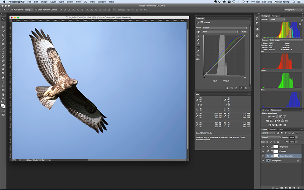The width and height of the screenshot is (304, 190).
Task: Clip the adjustment to the layer below
Action: click(x=227, y=88)
